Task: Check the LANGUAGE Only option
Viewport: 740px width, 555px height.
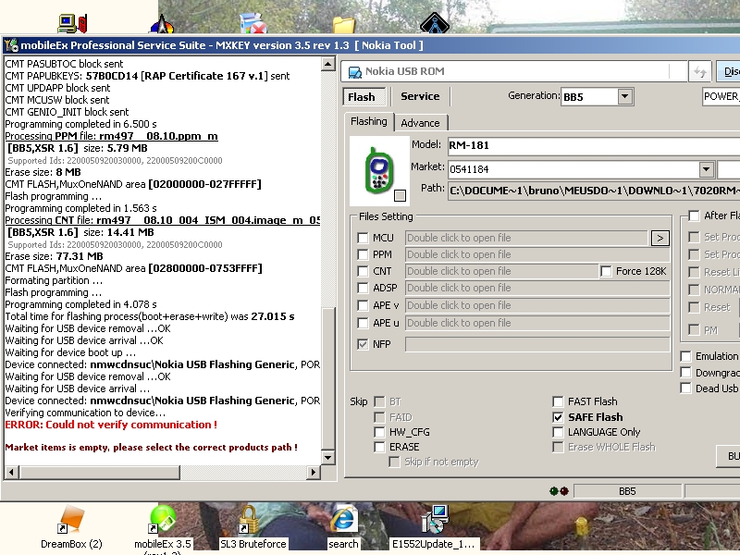Action: click(558, 432)
